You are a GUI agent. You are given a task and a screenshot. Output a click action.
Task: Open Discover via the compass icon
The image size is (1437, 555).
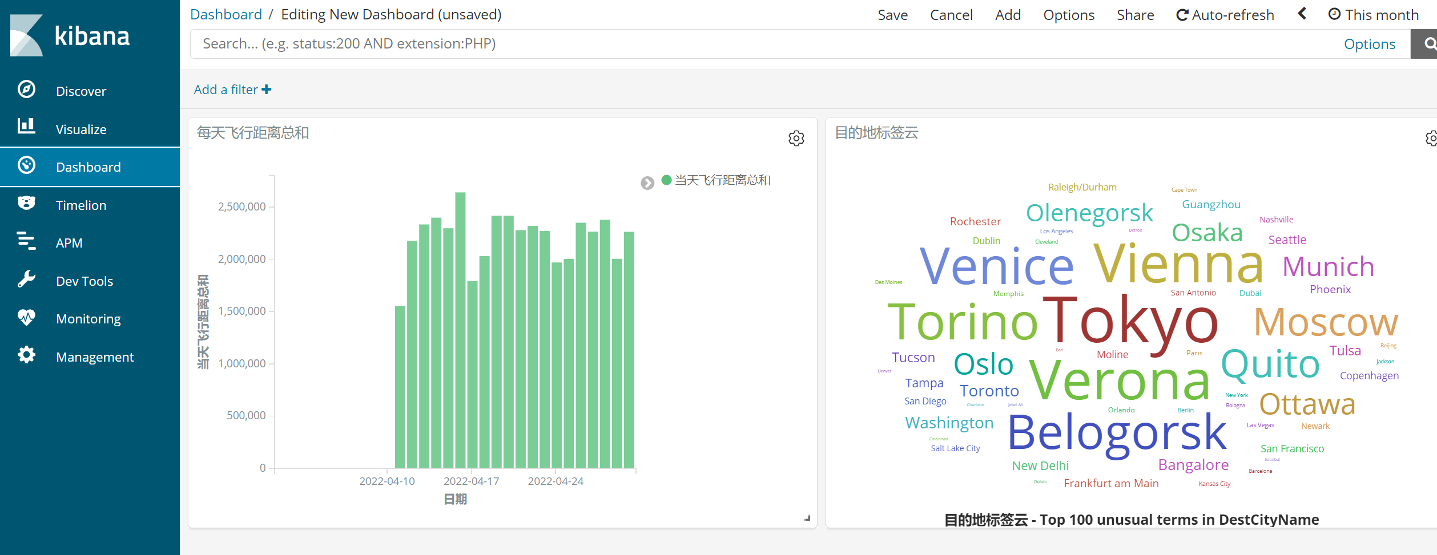coord(26,90)
